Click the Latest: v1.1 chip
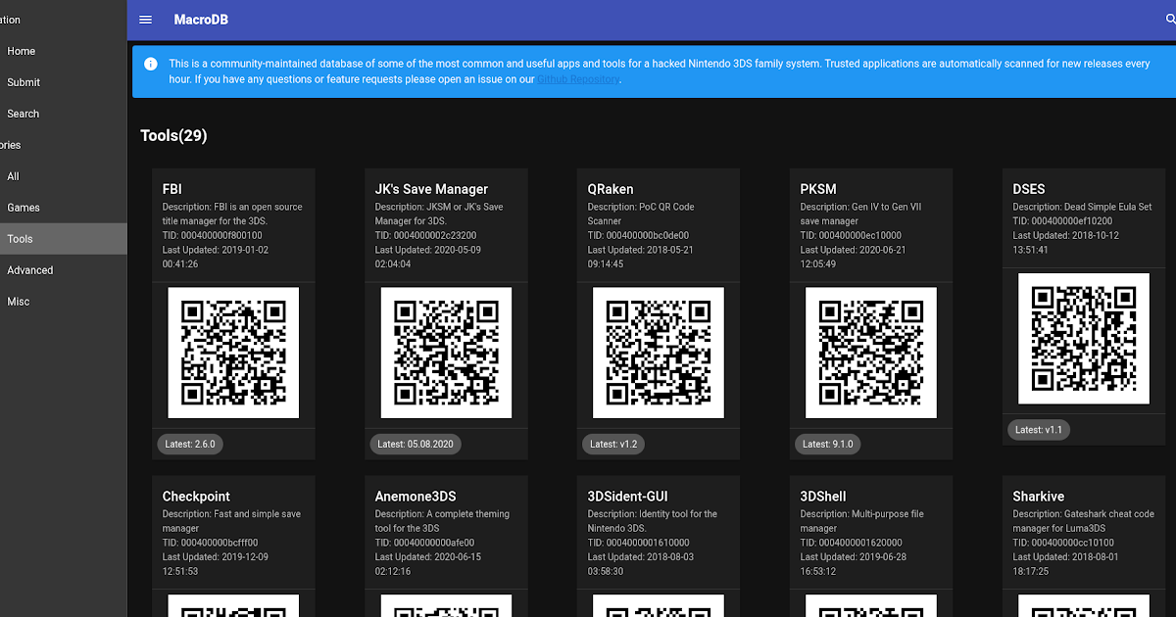The height and width of the screenshot is (617, 1176). coord(1039,430)
